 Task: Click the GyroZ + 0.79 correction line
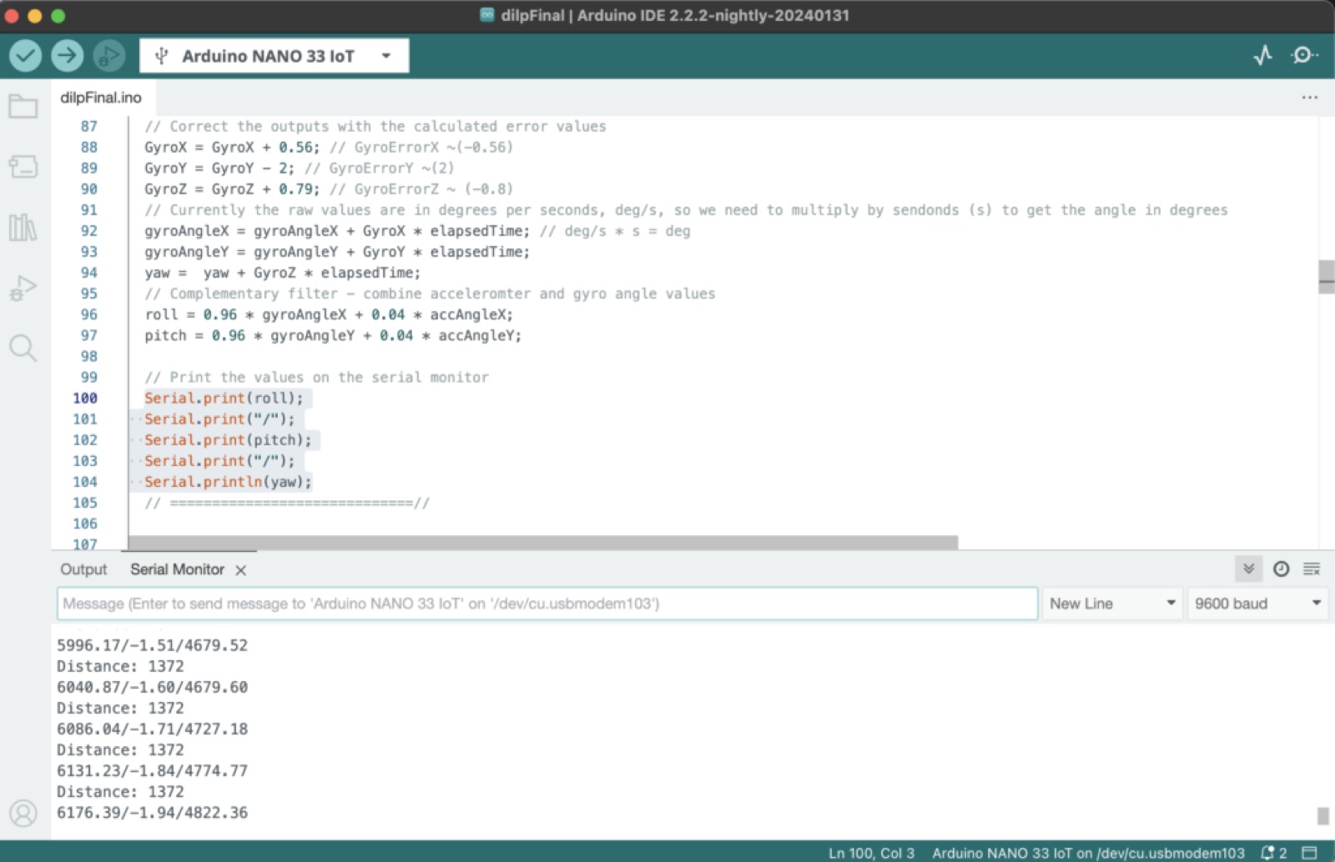pos(329,189)
